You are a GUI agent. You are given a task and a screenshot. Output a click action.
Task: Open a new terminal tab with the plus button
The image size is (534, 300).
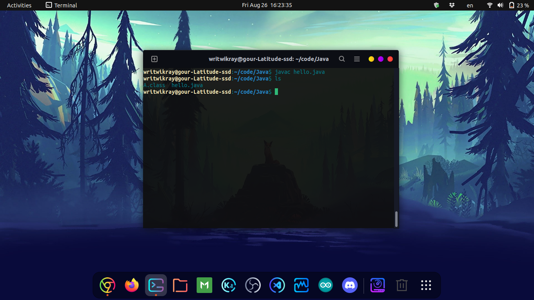pyautogui.click(x=154, y=59)
